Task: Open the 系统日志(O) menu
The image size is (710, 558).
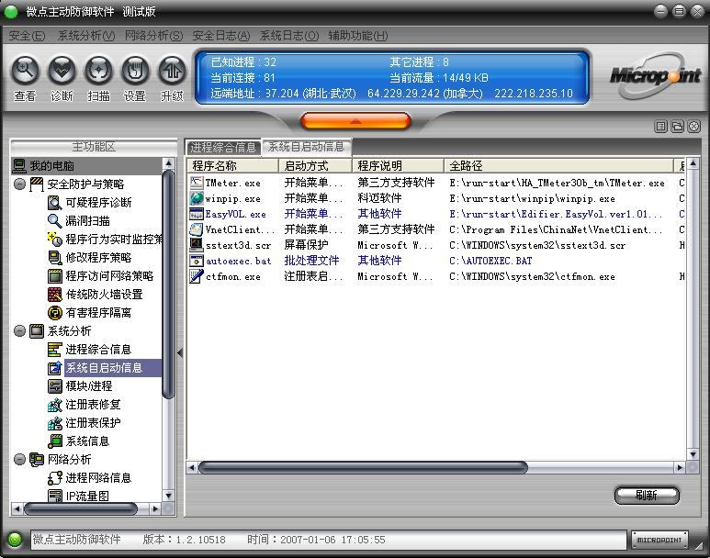Action: pyautogui.click(x=289, y=36)
